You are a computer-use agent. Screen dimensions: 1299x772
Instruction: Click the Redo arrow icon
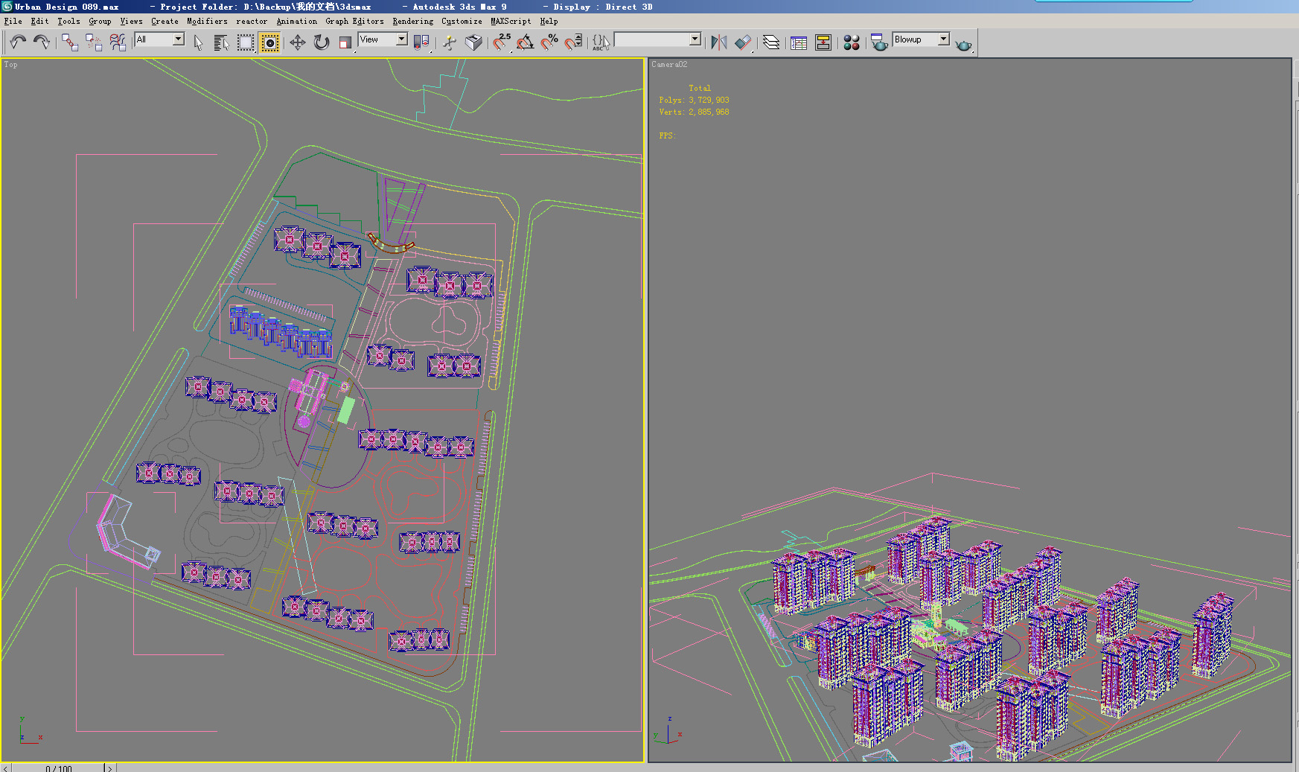(42, 42)
